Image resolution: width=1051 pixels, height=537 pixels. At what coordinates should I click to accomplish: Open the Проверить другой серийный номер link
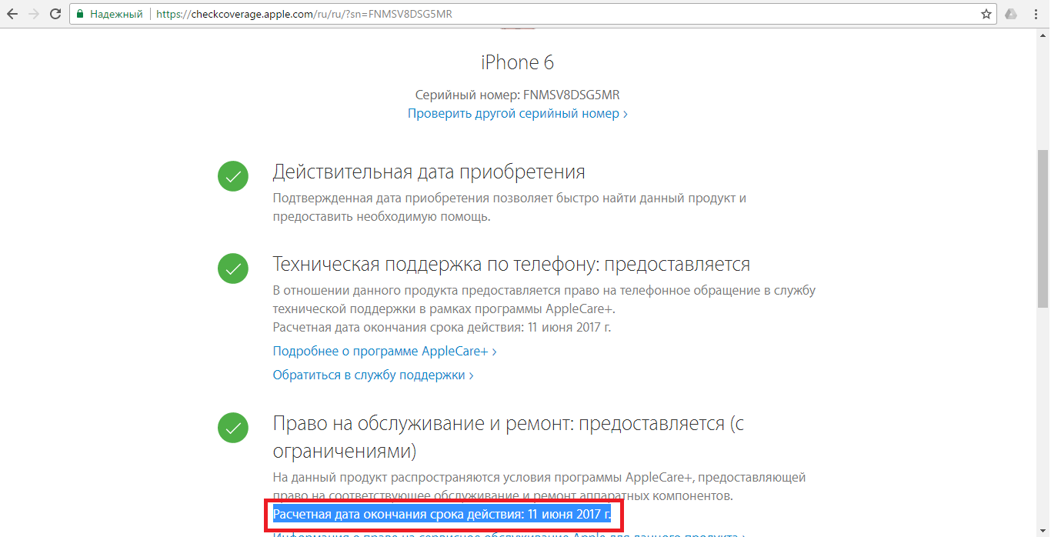pos(518,113)
